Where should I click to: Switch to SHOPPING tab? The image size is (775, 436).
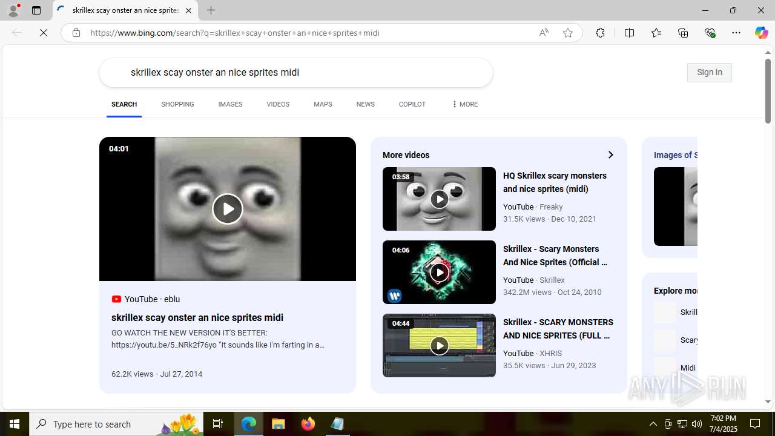pyautogui.click(x=177, y=104)
